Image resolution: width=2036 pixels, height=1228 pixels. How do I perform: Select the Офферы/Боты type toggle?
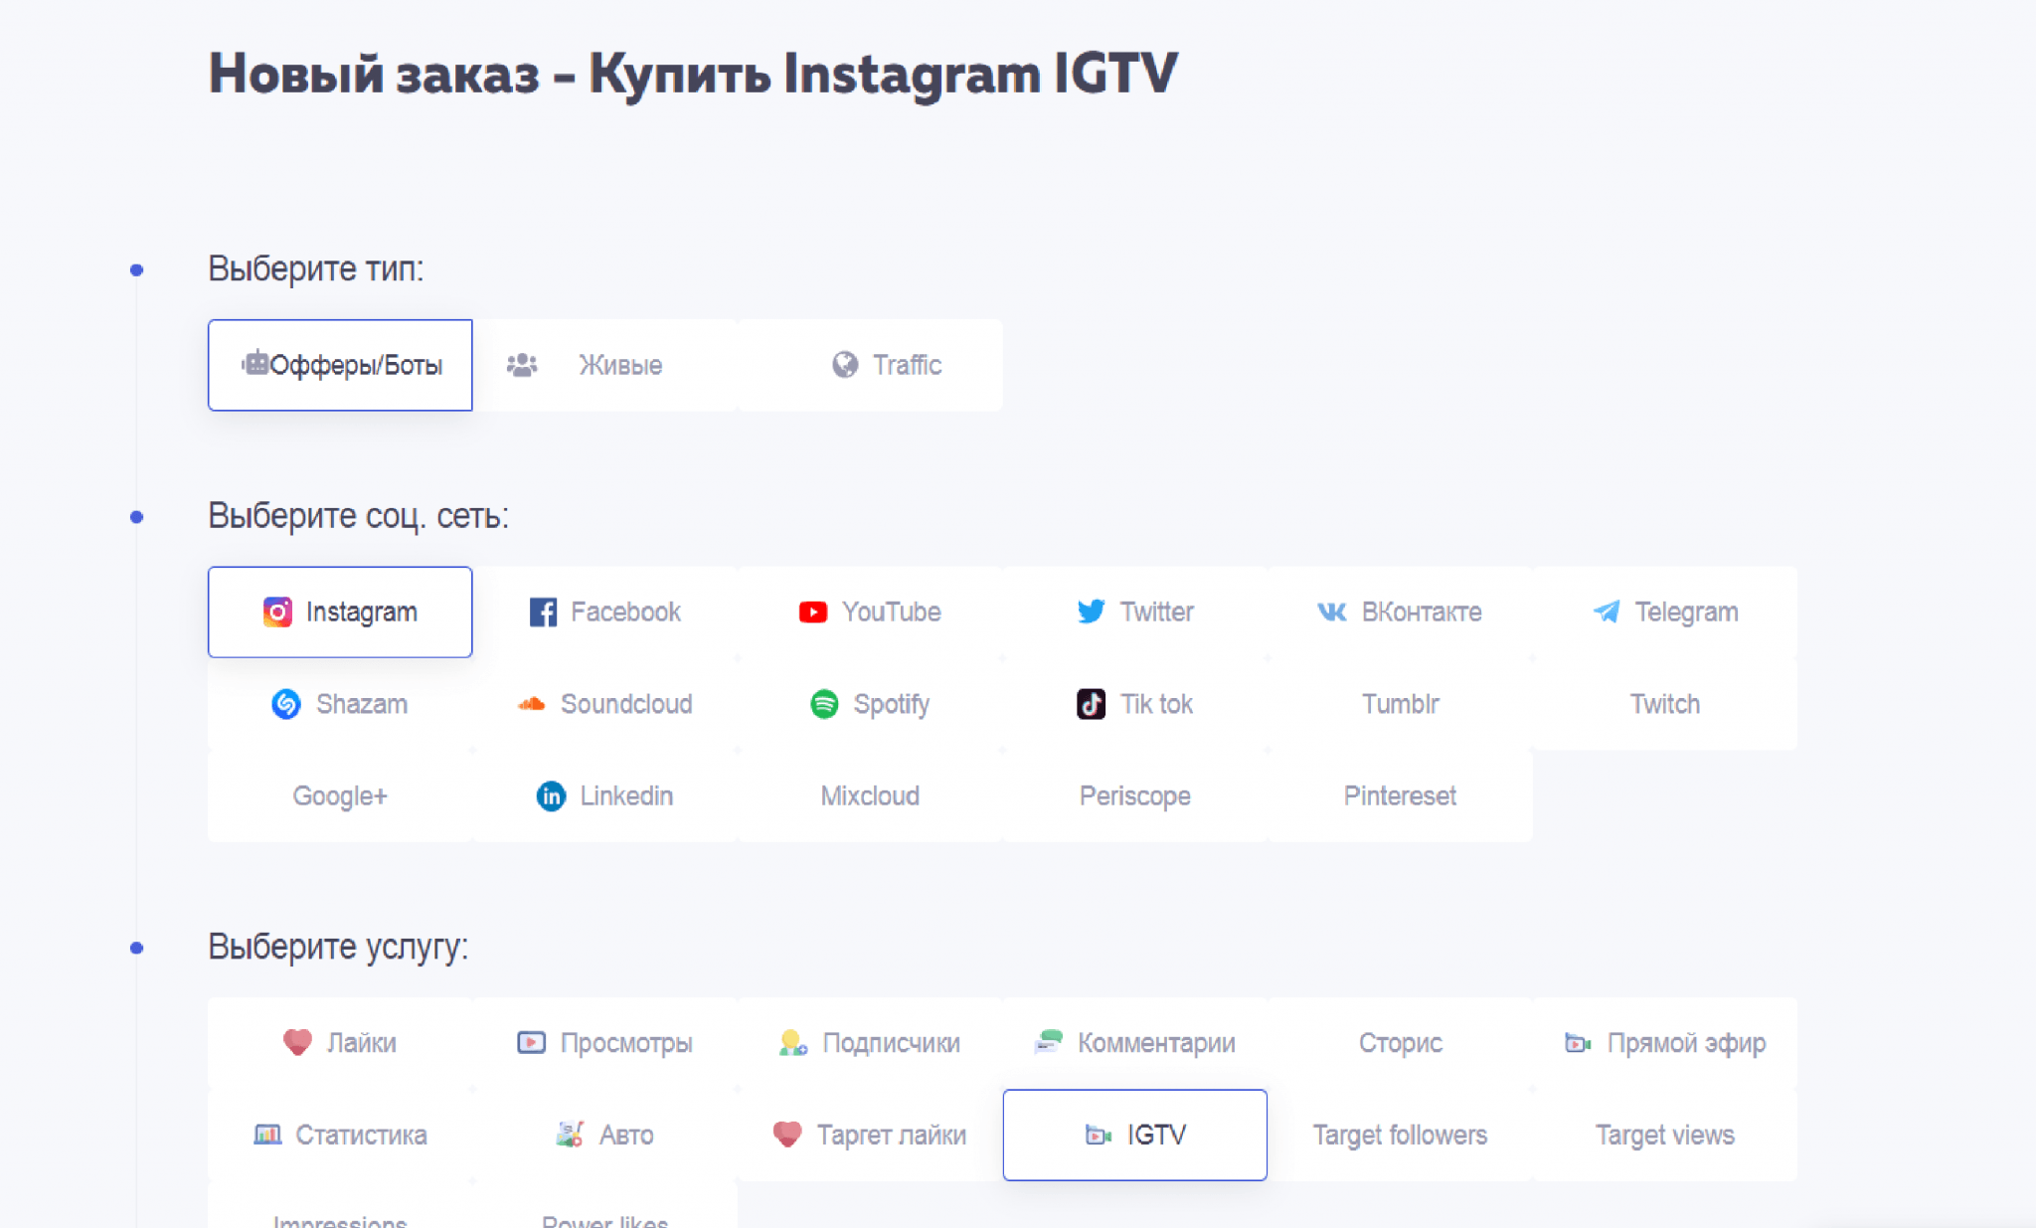point(342,365)
